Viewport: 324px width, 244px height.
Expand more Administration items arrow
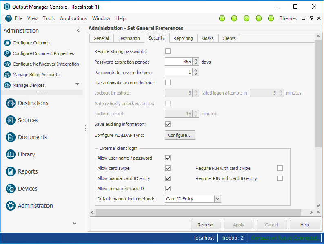[77, 84]
